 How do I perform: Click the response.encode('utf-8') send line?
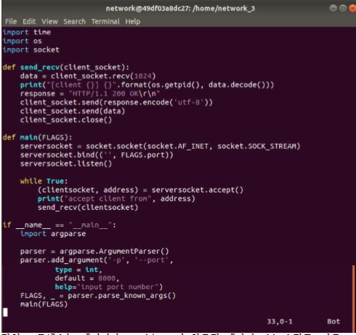click(x=116, y=102)
